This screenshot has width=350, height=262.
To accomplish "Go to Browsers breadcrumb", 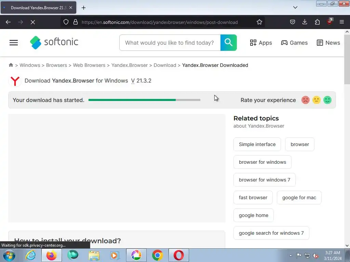I will pos(56,65).
